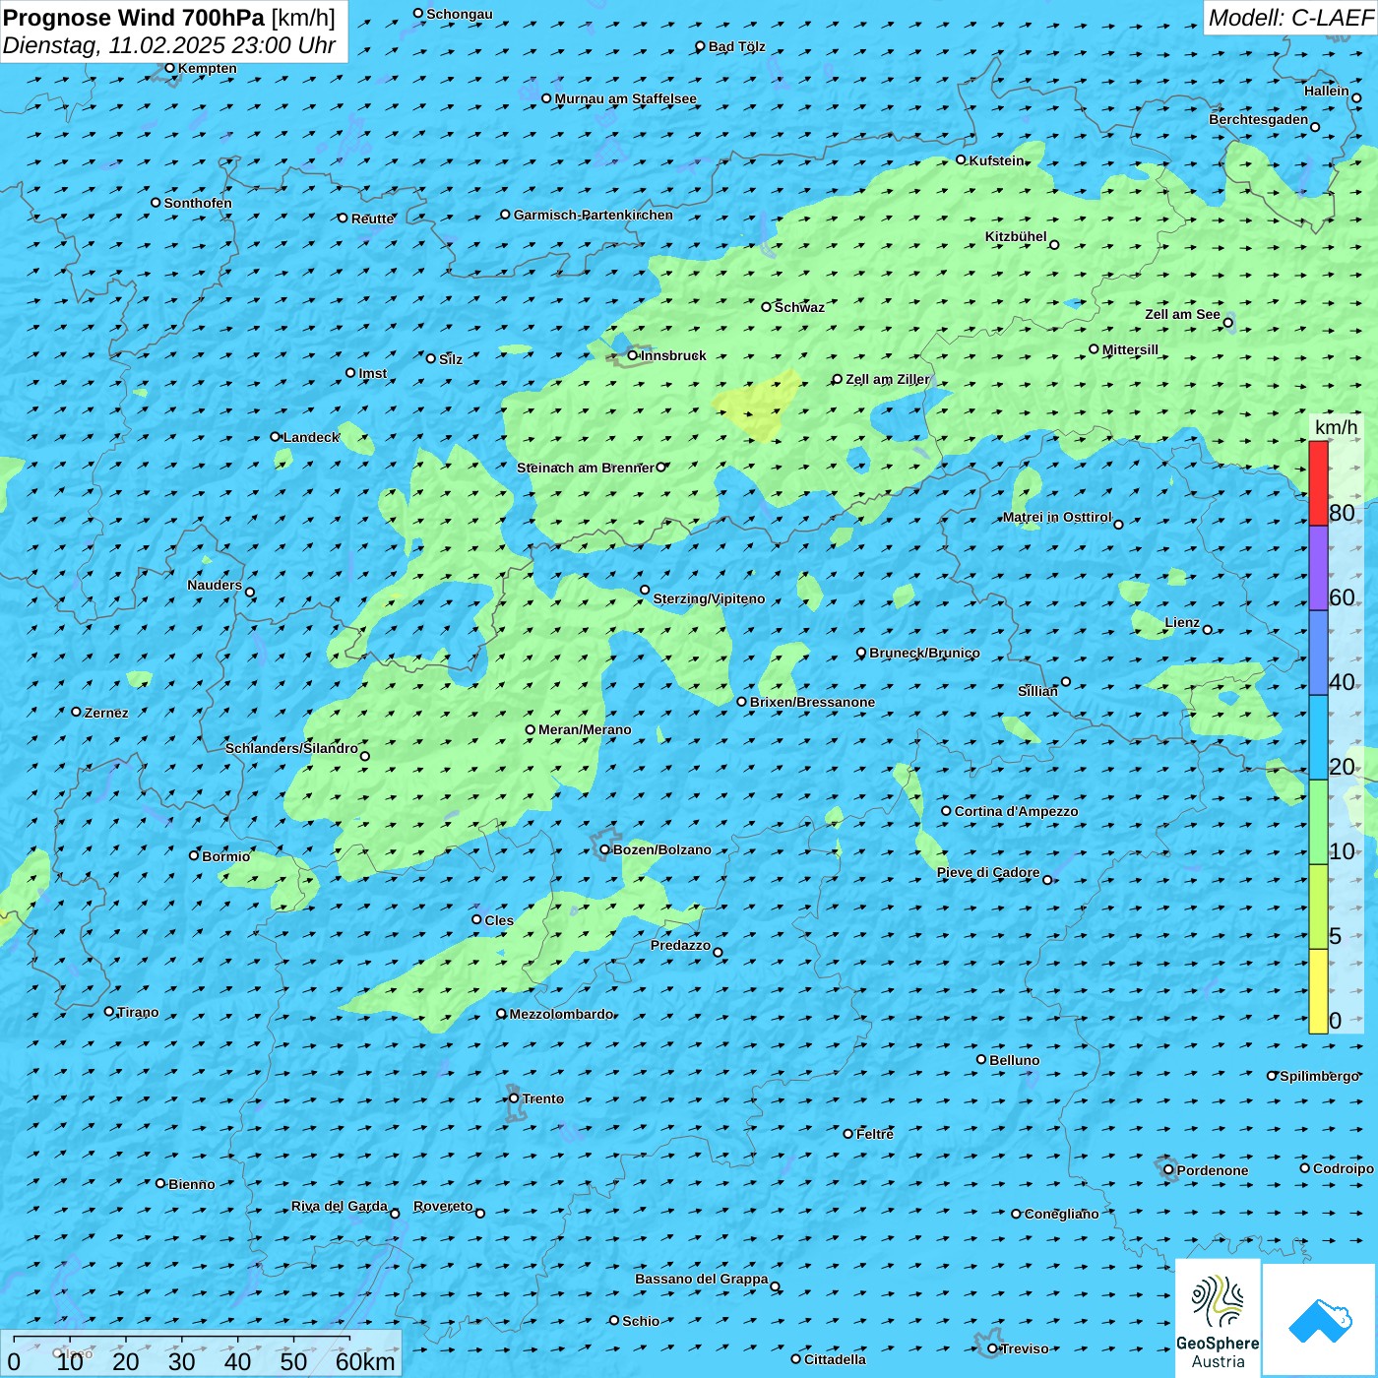Click the '60km' scale bar label
This screenshot has width=1378, height=1378.
click(x=365, y=1361)
